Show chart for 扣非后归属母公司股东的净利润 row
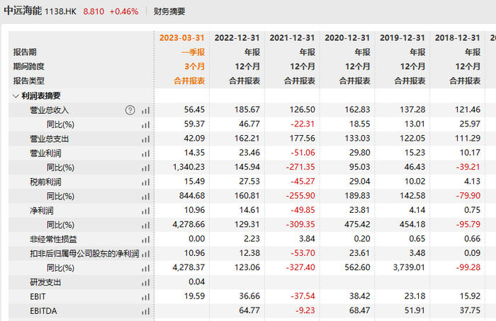 pos(145,254)
